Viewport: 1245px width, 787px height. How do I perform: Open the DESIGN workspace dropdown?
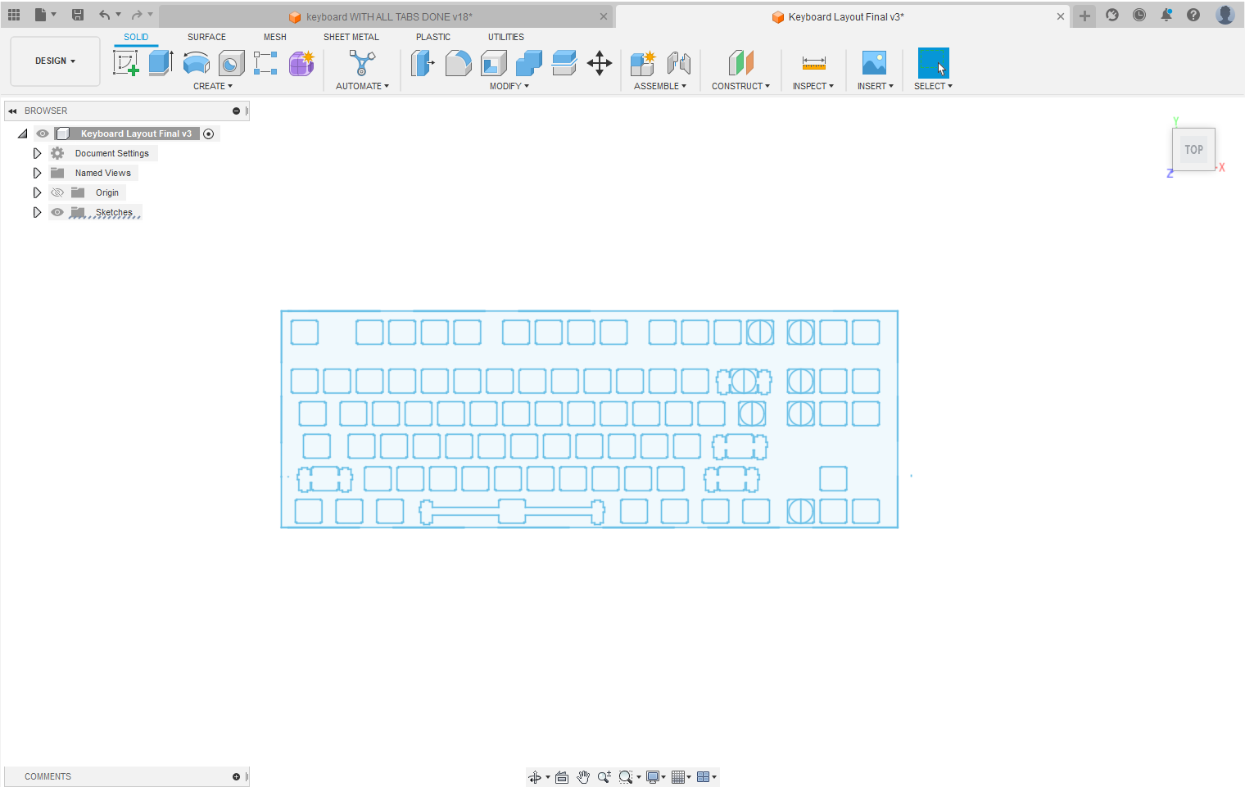pyautogui.click(x=55, y=61)
